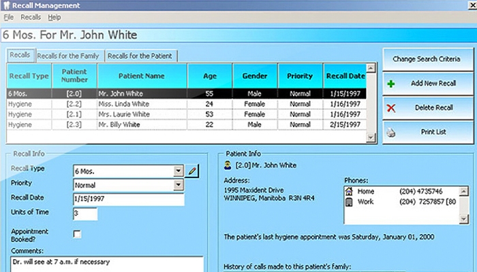The image size is (477, 272).
Task: Click the Units of Time input field
Action: tap(85, 214)
